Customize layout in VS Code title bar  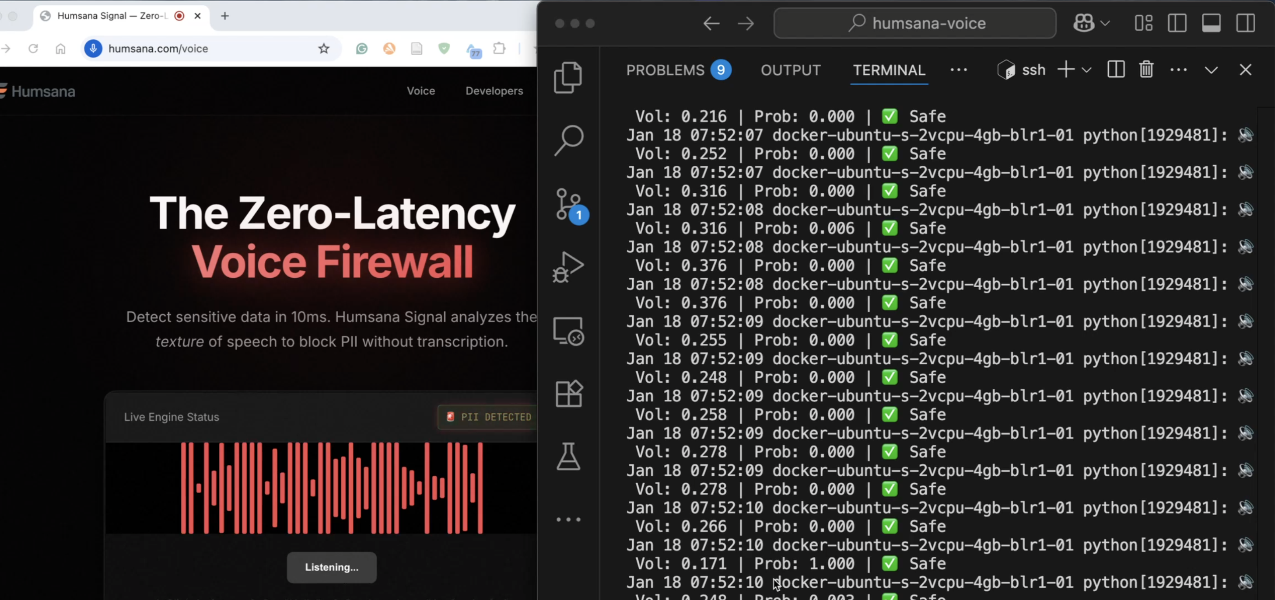[x=1143, y=23]
